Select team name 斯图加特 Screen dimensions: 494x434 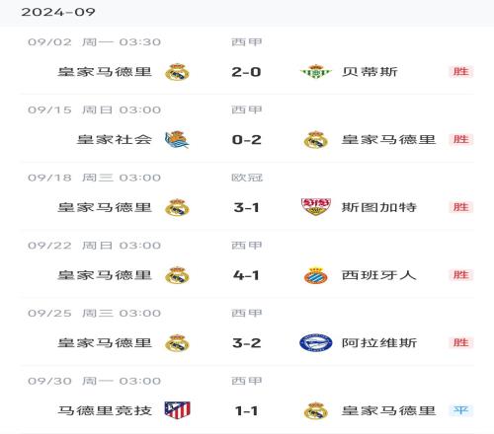pos(379,207)
